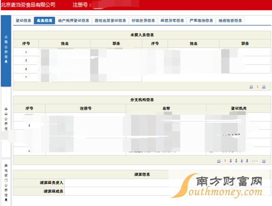Go to next page of 主要人员信息

click(264, 87)
